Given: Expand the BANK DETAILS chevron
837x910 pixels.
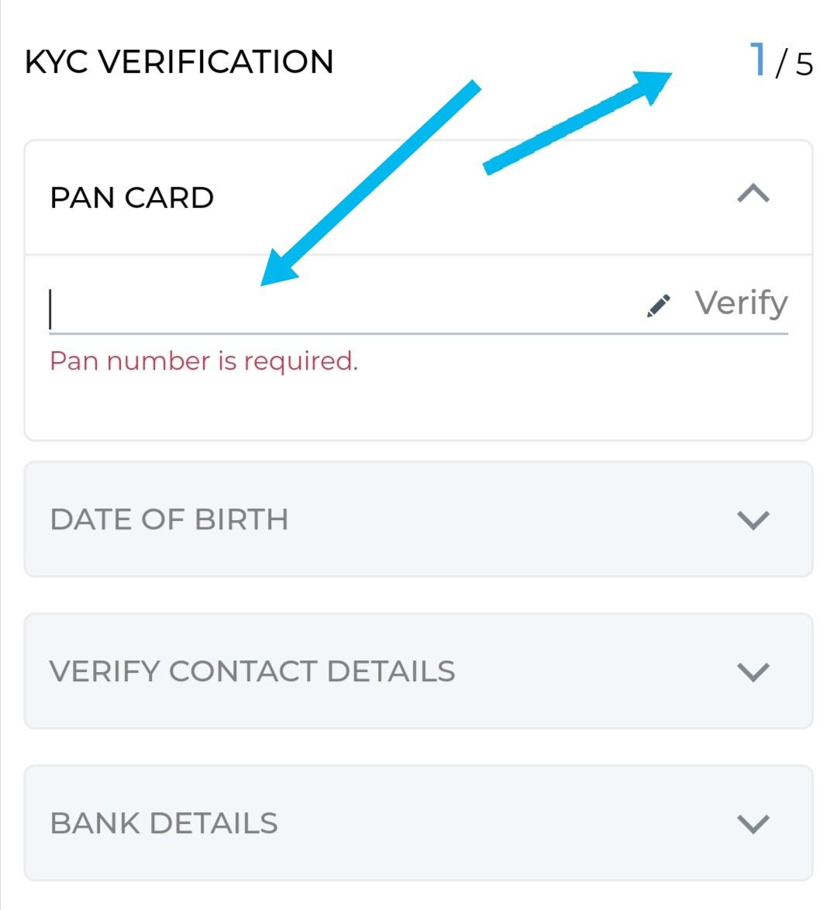Looking at the screenshot, I should tap(753, 823).
